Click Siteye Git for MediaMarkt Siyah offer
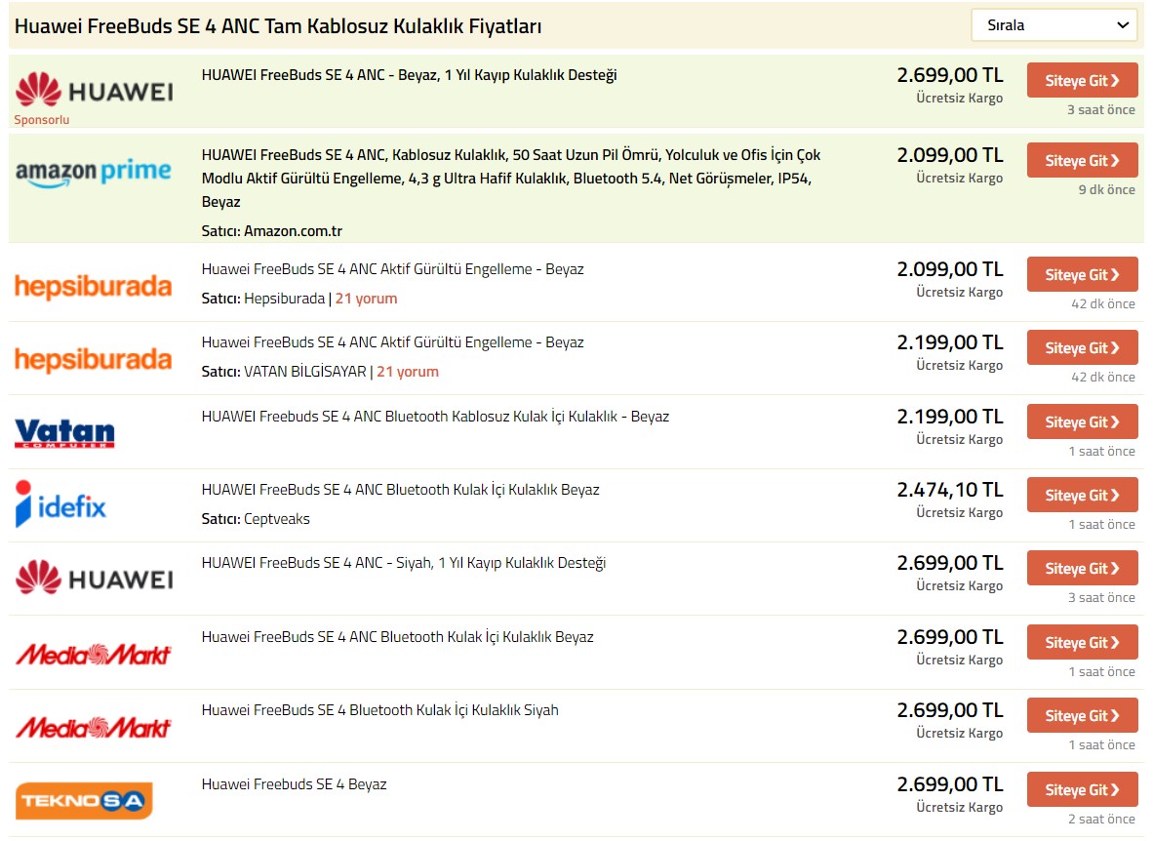 pyautogui.click(x=1083, y=716)
